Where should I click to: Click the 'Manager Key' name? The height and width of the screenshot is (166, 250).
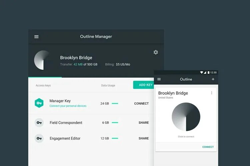pos(60,101)
